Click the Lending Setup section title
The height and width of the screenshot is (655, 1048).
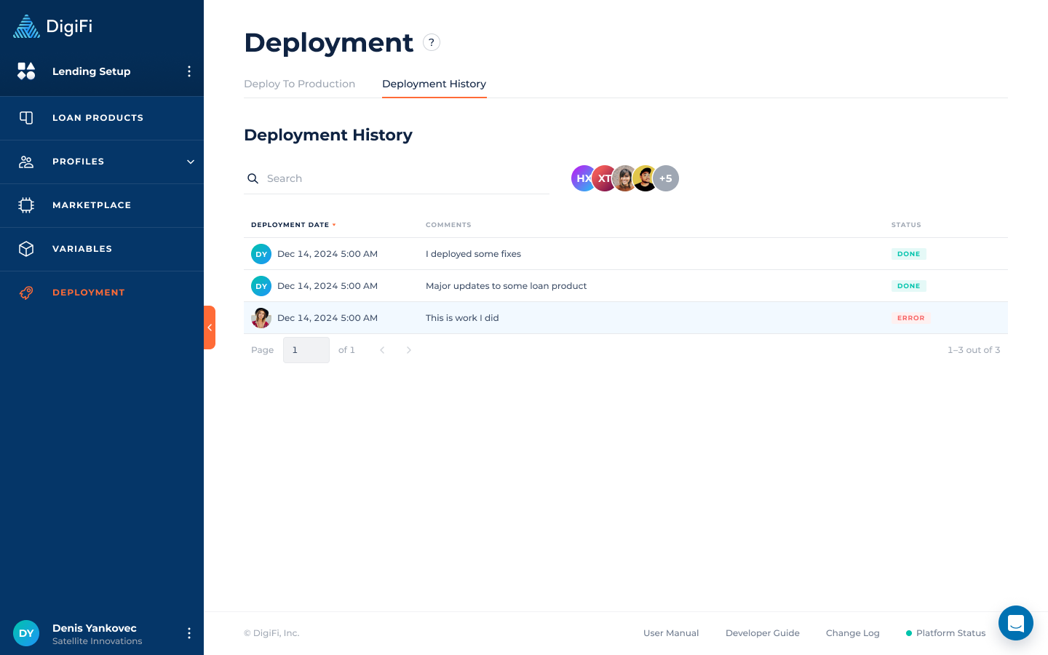point(92,71)
